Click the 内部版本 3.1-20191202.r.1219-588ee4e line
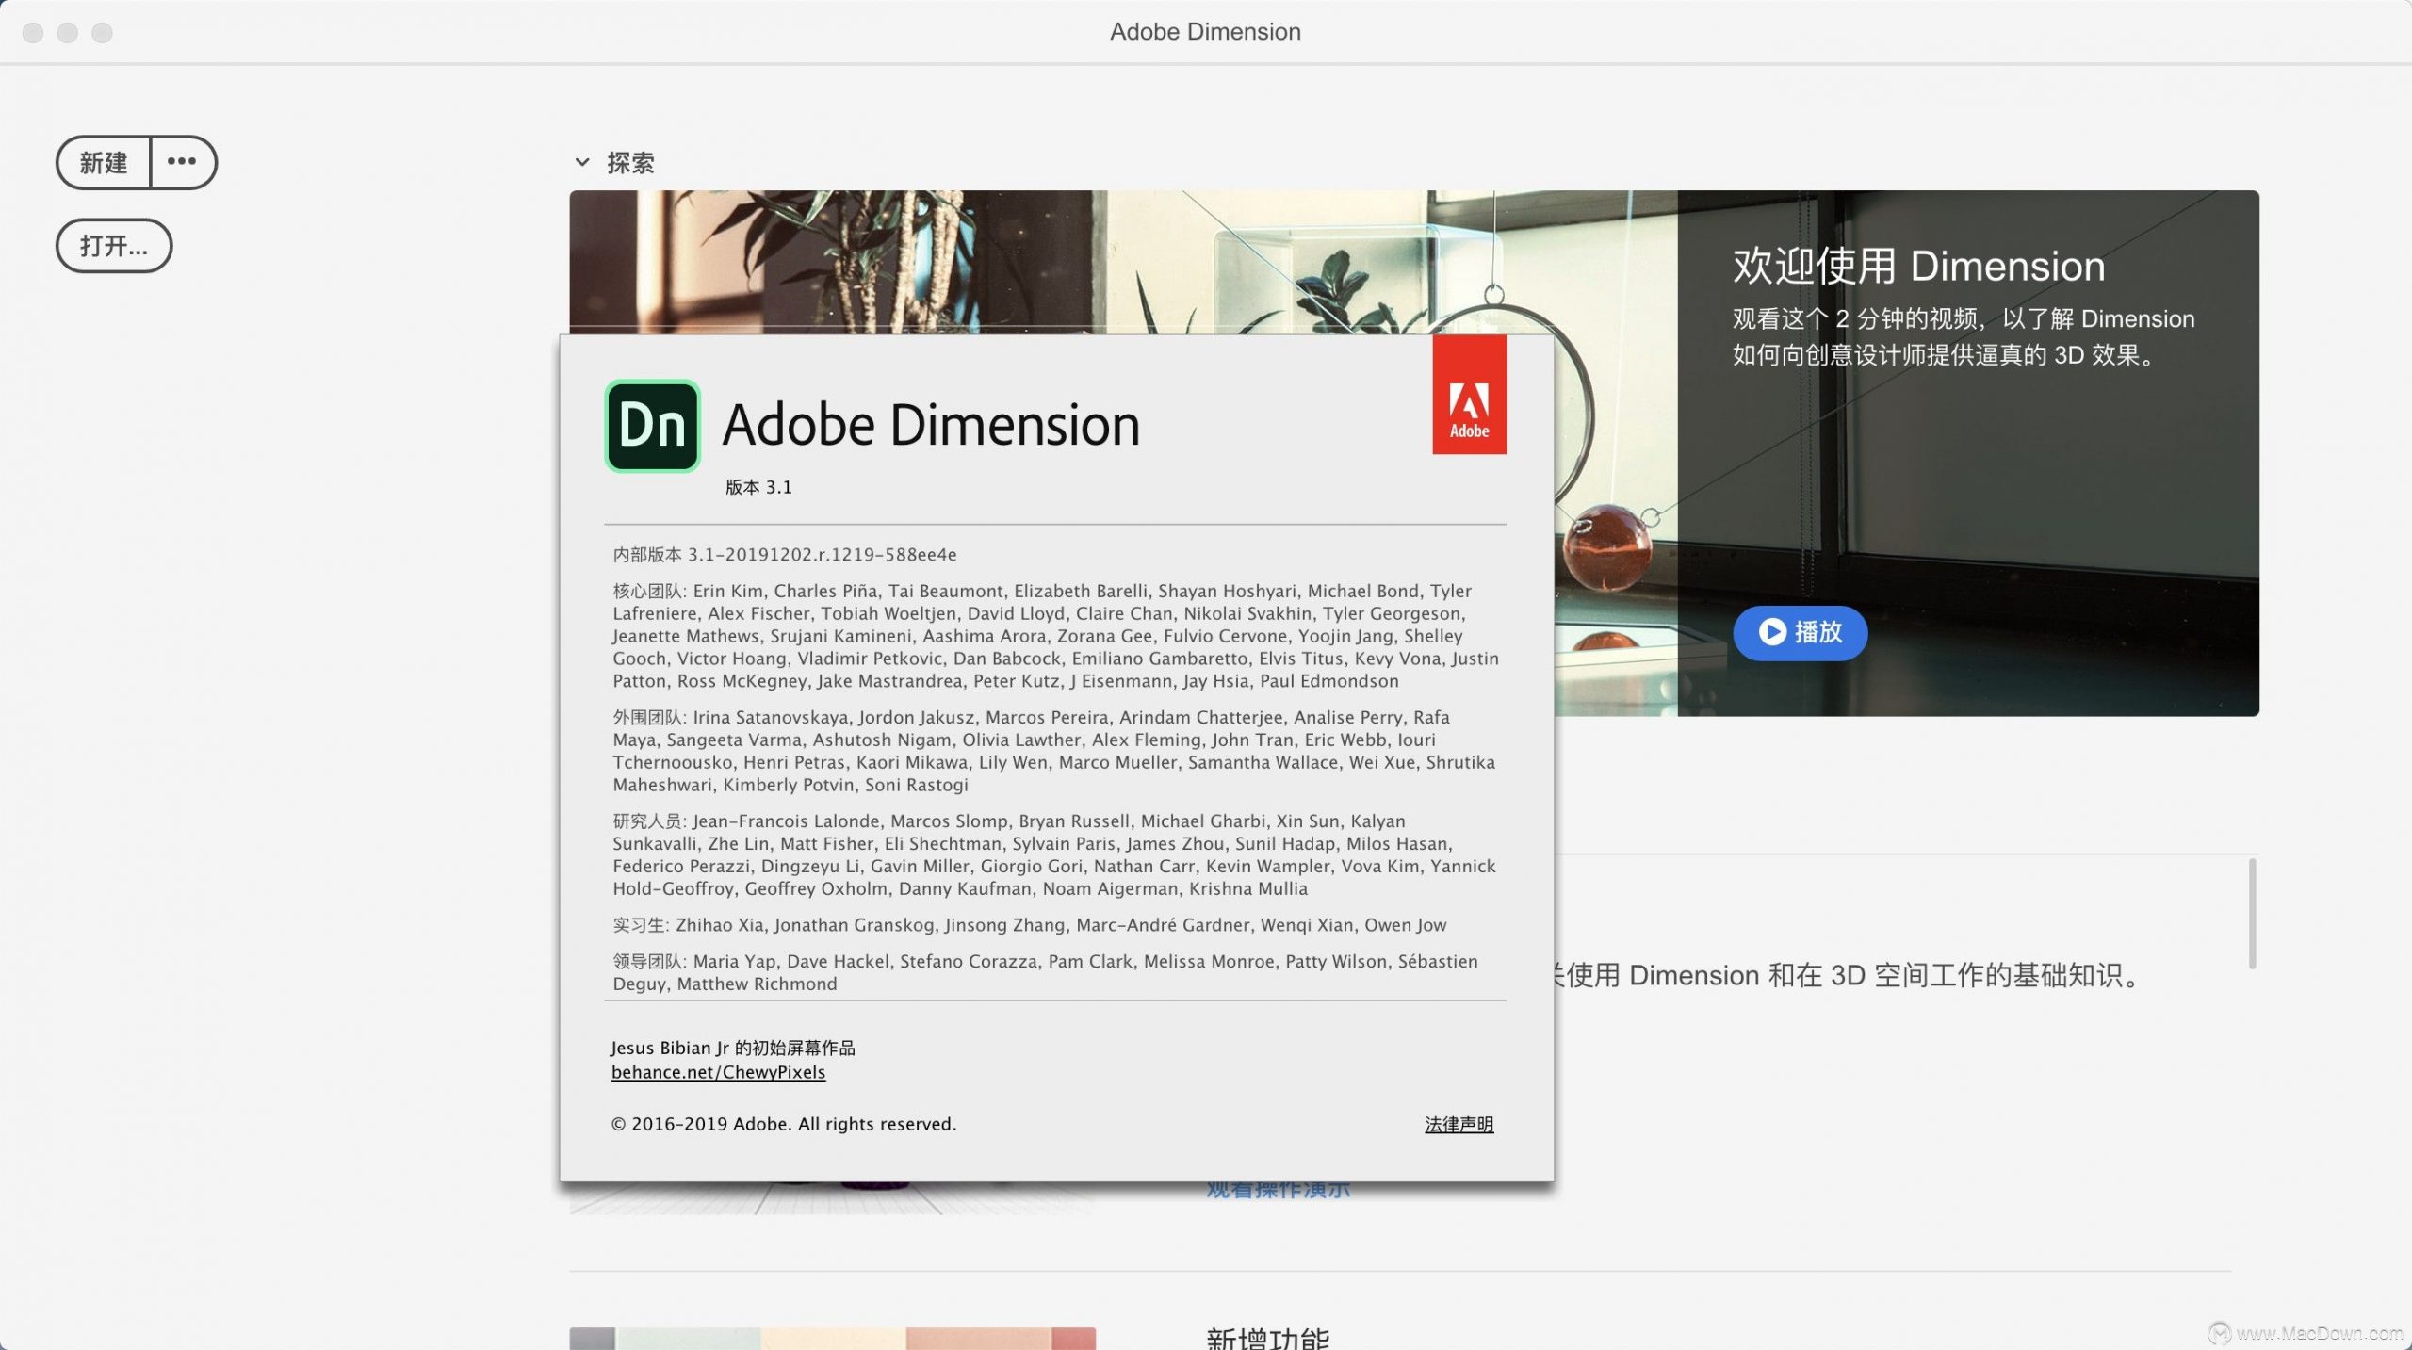This screenshot has width=2412, height=1350. (785, 555)
